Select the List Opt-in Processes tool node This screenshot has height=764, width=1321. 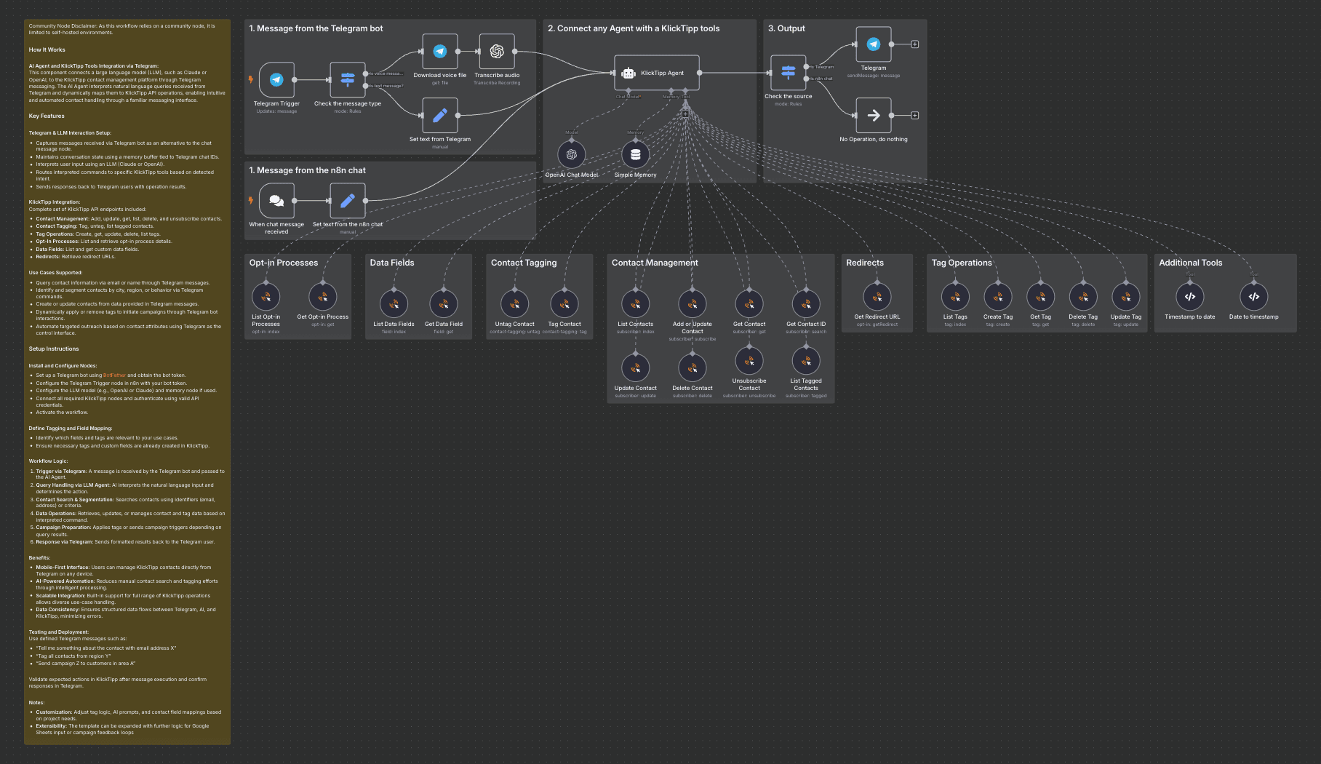click(266, 297)
